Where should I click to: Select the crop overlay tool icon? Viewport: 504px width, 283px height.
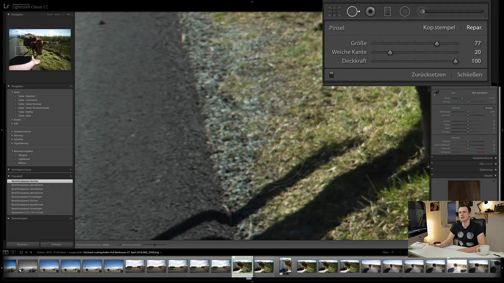click(334, 12)
